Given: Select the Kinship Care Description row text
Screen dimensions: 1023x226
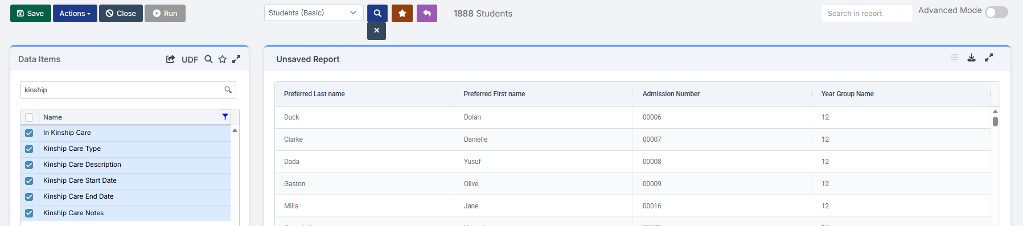Looking at the screenshot, I should pos(82,165).
